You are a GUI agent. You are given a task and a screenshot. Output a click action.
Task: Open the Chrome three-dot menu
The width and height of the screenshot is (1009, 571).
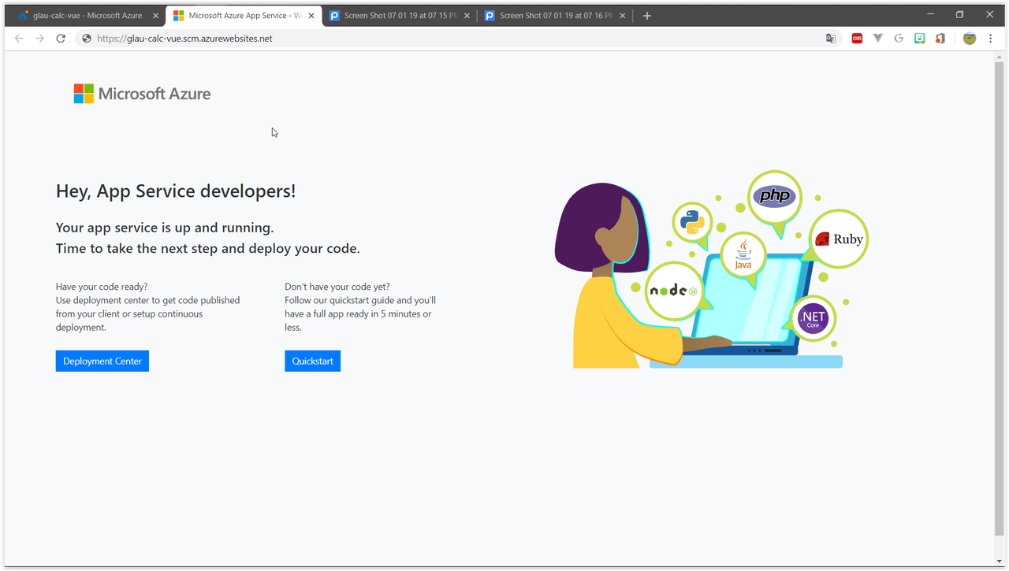tap(991, 38)
